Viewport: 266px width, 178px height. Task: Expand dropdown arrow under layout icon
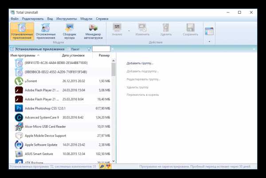coord(210,41)
